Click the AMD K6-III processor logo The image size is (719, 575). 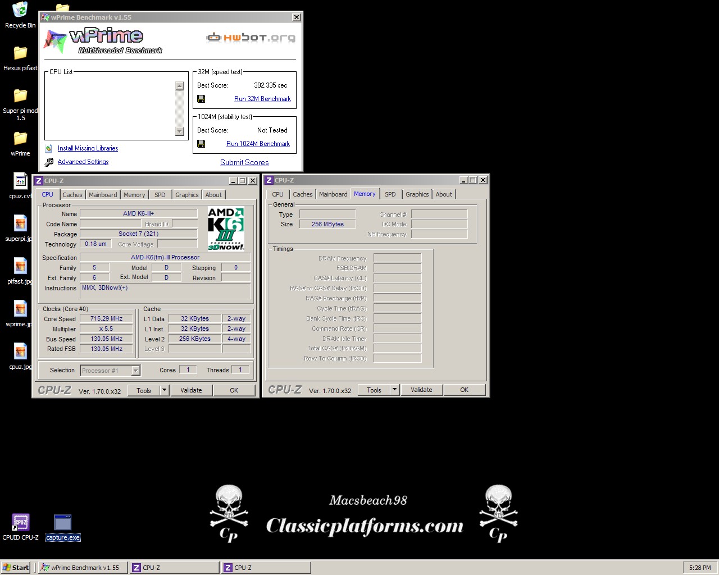tap(226, 229)
